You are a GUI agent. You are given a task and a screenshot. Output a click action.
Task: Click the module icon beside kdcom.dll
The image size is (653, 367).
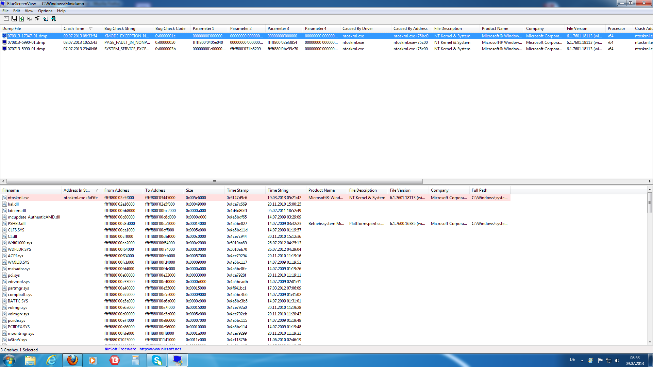coord(4,211)
